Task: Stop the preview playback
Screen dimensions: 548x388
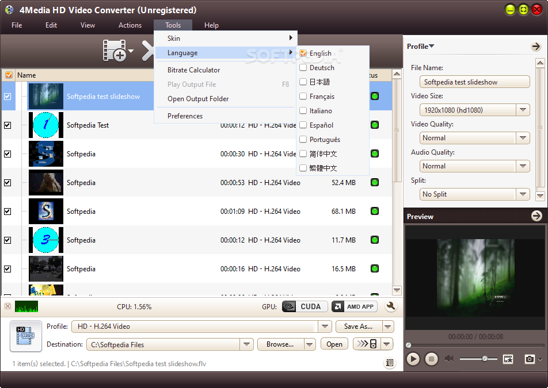Action: click(431, 359)
